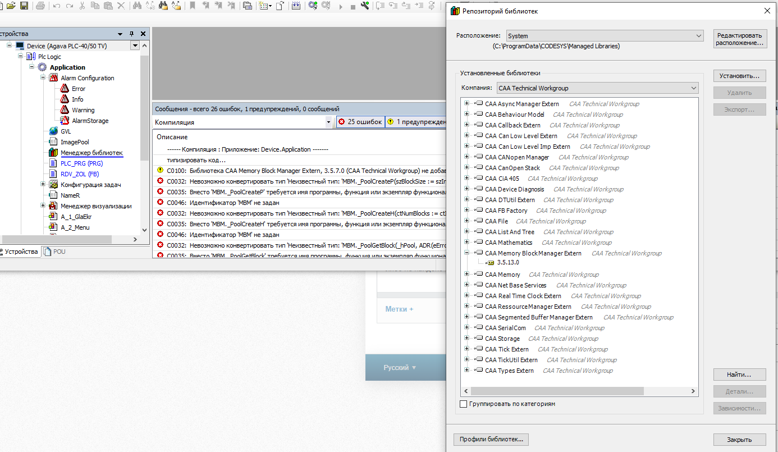The image size is (778, 452).
Task: Pin the Devices panel with pushpin icon
Action: coord(132,34)
